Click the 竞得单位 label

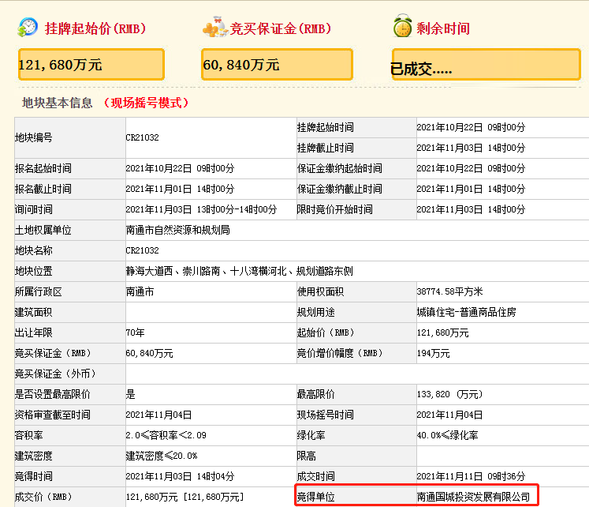[316, 497]
